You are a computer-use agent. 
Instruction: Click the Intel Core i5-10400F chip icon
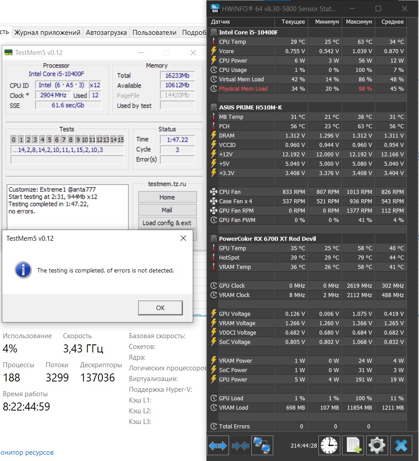click(214, 32)
